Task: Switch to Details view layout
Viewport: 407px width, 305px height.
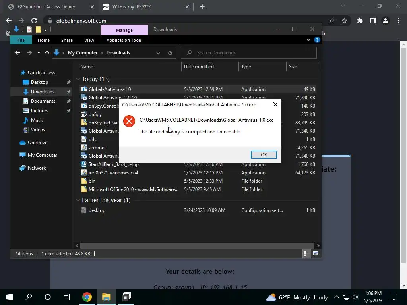Action: [x=306, y=254]
